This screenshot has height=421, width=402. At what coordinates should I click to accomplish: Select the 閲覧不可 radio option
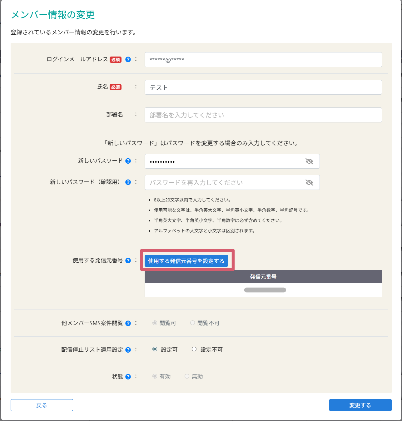[192, 323]
